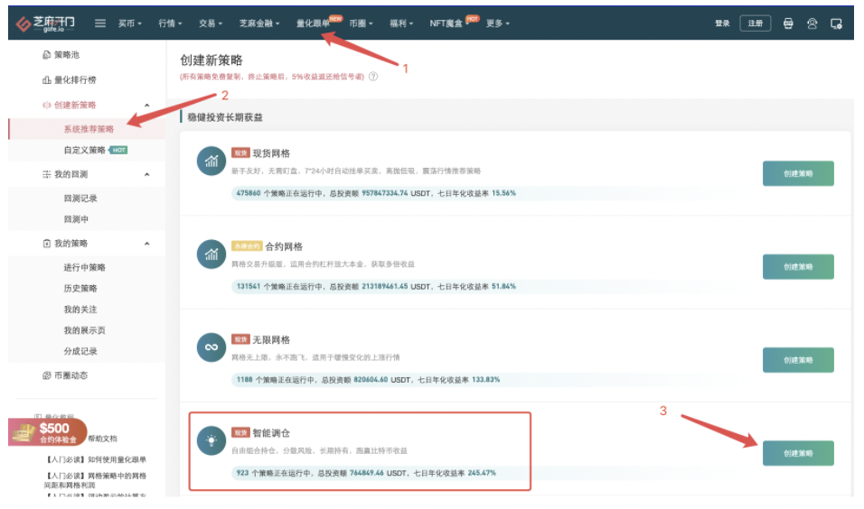Click the 合约网格 chart icon
The height and width of the screenshot is (509, 864).
click(x=211, y=255)
